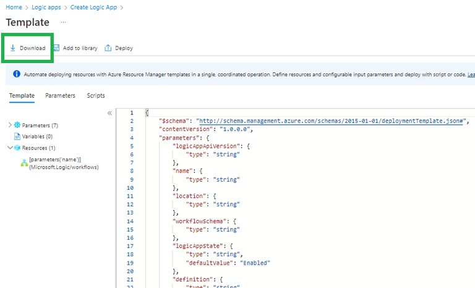Click the Parameters gear icon in tree

pyautogui.click(x=17, y=125)
